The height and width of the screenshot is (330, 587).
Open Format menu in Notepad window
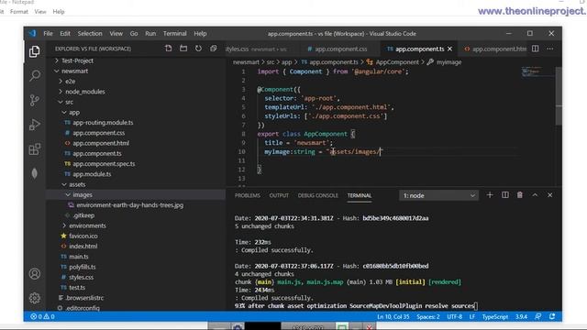[x=19, y=12]
